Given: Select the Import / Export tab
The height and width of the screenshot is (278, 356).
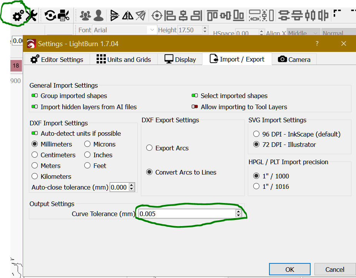Looking at the screenshot, I should pos(237,59).
